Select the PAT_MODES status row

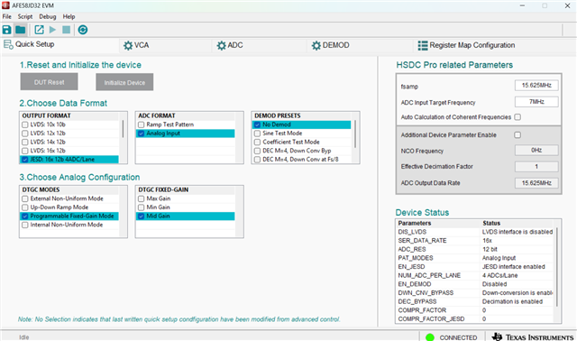click(475, 258)
